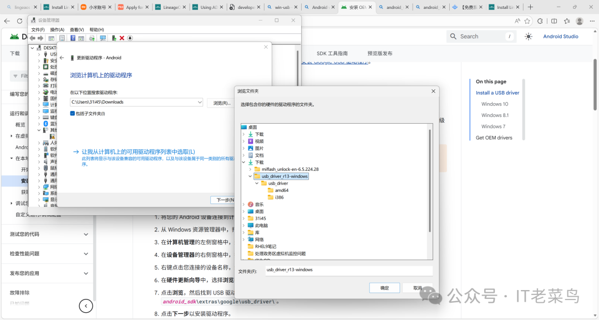Viewport: 599px width, 320px height.
Task: Click the new tab plus button
Action: (530, 7)
